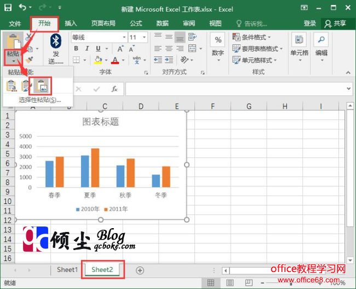Open the font name dropdown
The height and width of the screenshot is (289, 356).
coord(124,37)
